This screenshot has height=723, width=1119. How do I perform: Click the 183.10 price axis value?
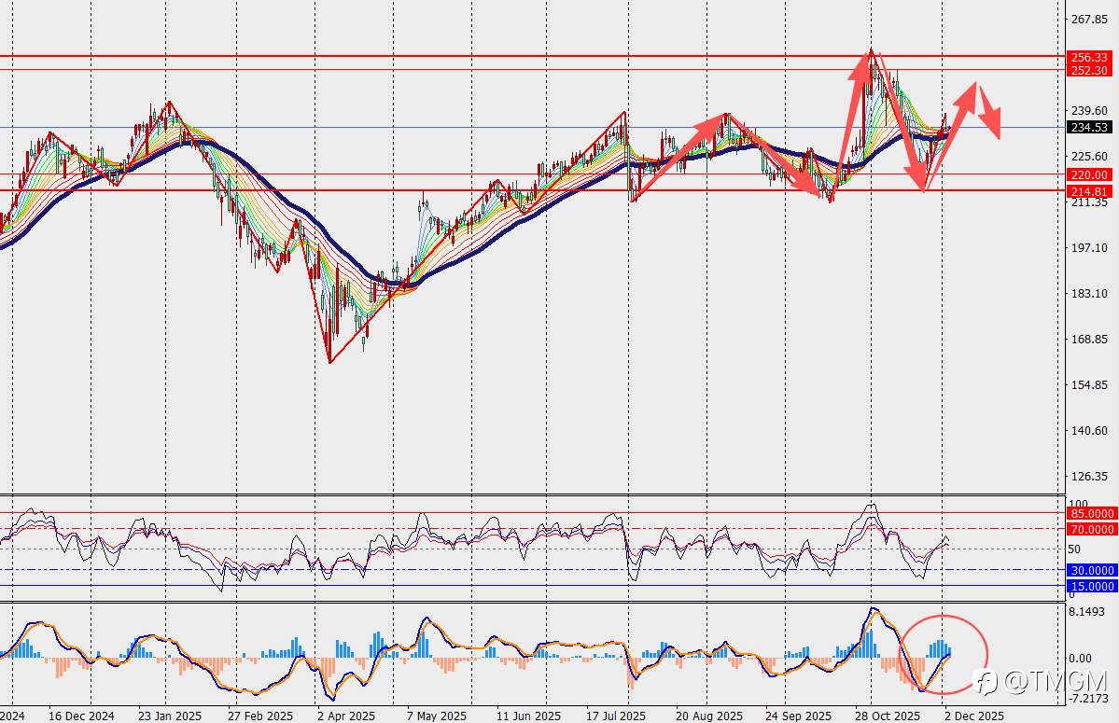1090,293
